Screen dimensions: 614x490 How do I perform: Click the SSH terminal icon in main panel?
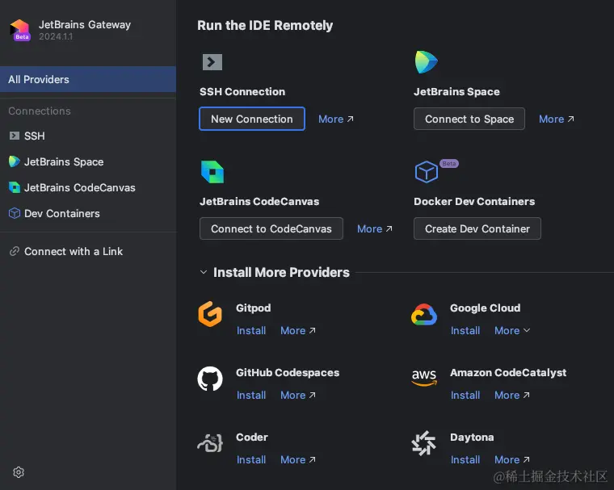click(x=212, y=62)
